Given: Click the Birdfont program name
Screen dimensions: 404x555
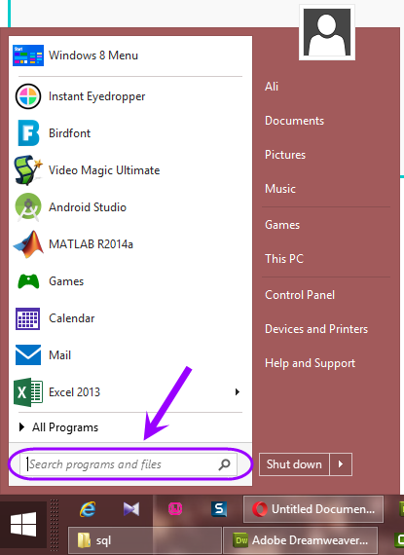Looking at the screenshot, I should click(x=70, y=133).
